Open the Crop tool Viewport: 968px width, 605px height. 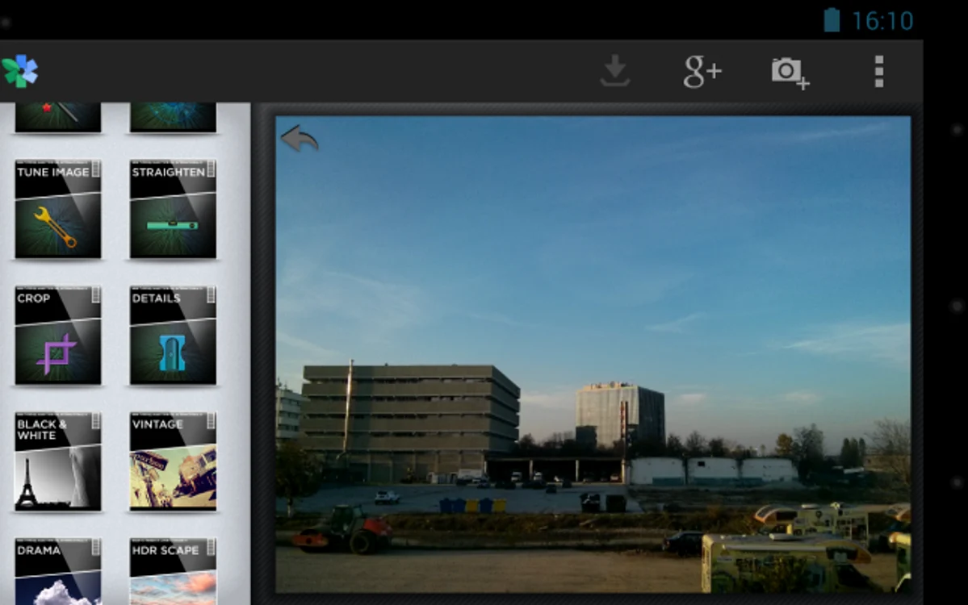pyautogui.click(x=58, y=336)
